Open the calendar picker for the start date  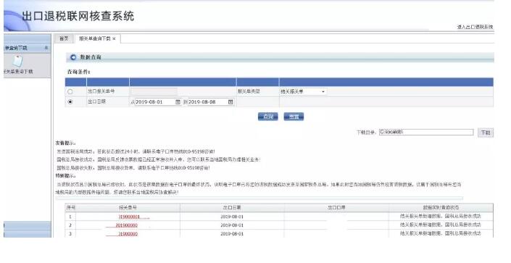(178, 101)
